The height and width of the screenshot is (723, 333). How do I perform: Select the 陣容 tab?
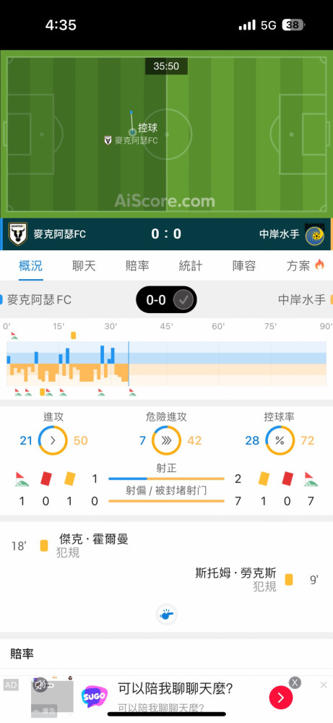[x=244, y=265]
